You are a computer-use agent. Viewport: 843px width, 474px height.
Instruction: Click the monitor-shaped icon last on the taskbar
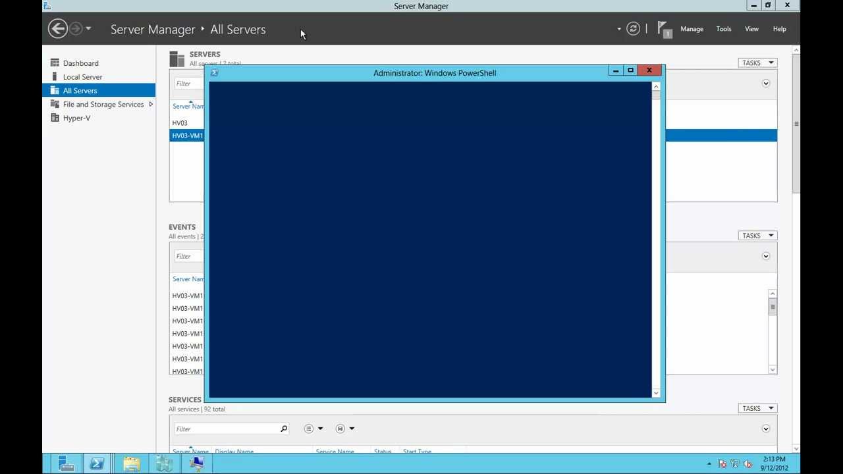(x=196, y=463)
